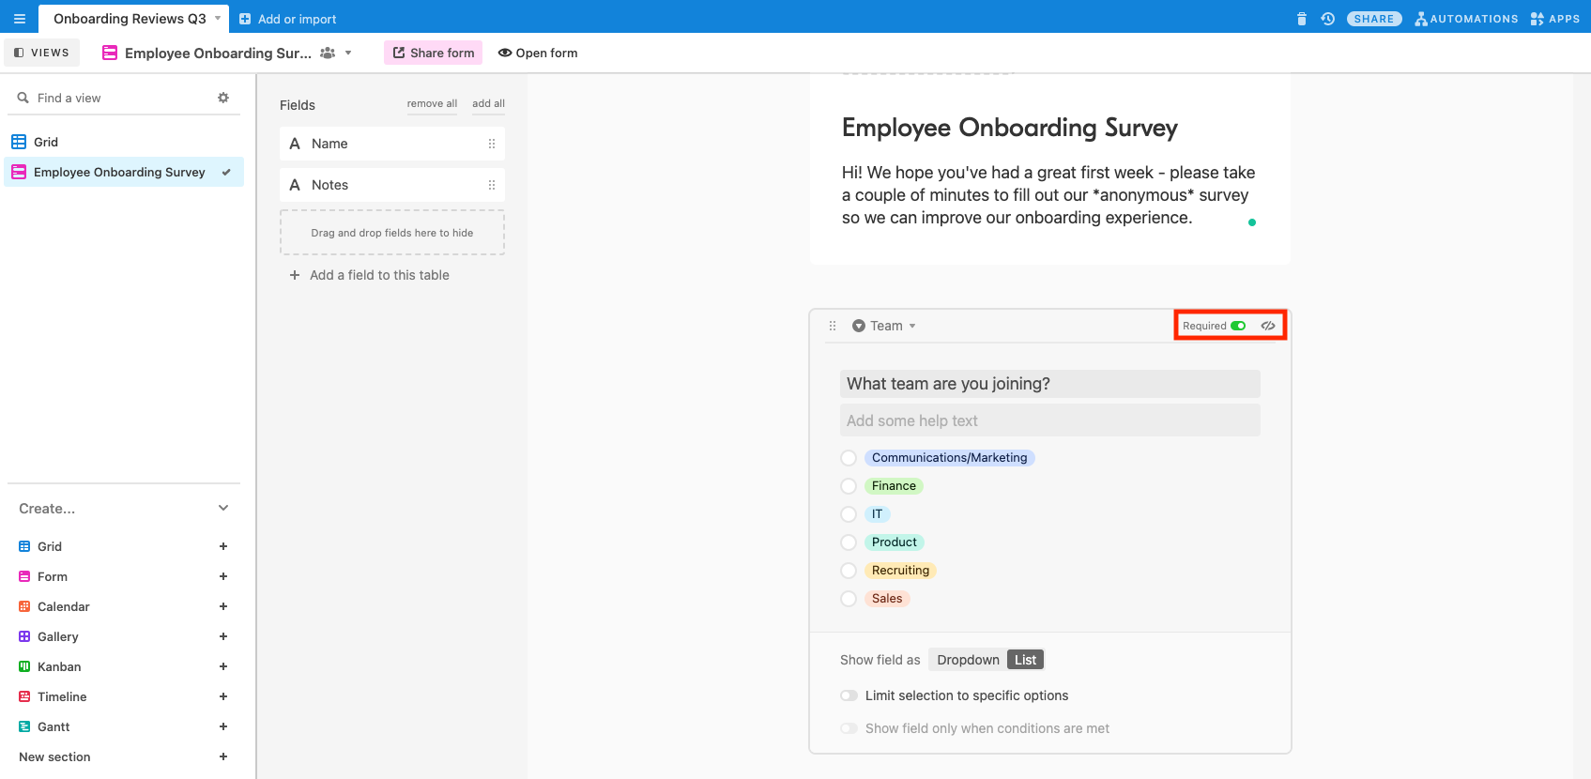Toggle the Views sidebar button

[x=41, y=53]
